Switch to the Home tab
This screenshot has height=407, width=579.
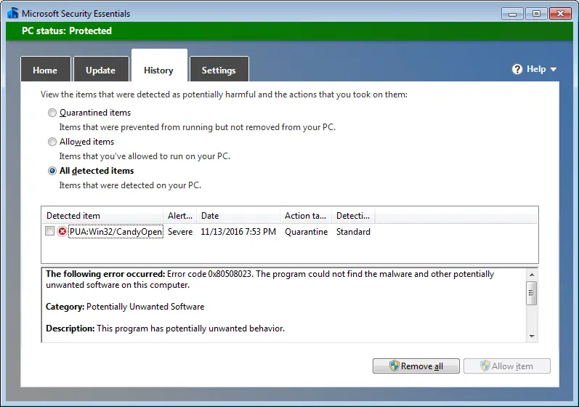click(x=45, y=69)
